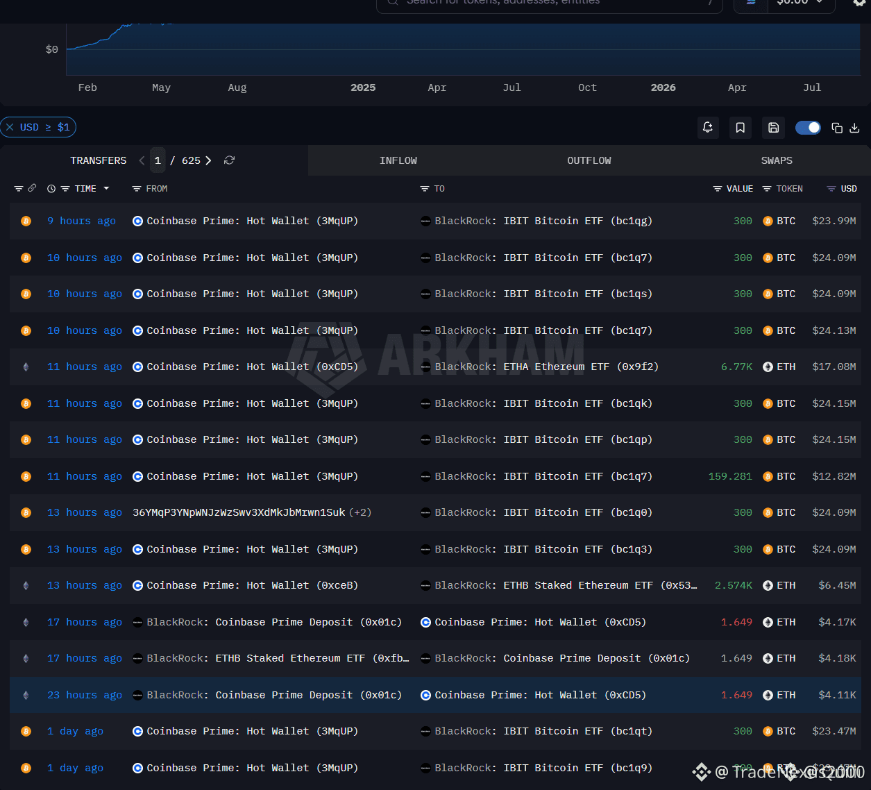This screenshot has height=790, width=871.
Task: Click the 6.77K value cell
Action: [736, 367]
